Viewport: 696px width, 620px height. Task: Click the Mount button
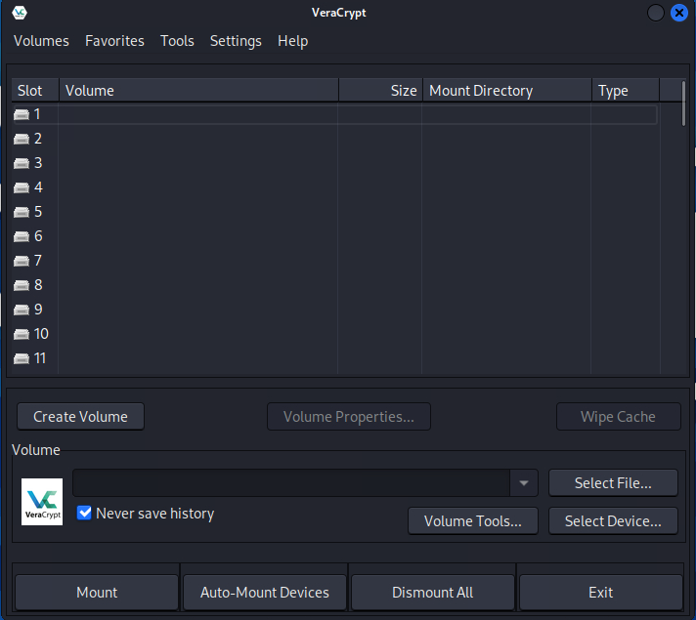click(97, 593)
